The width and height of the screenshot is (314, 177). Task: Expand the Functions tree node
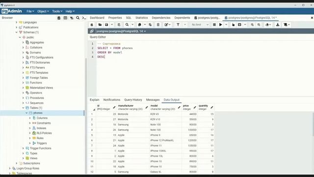pos(23,83)
